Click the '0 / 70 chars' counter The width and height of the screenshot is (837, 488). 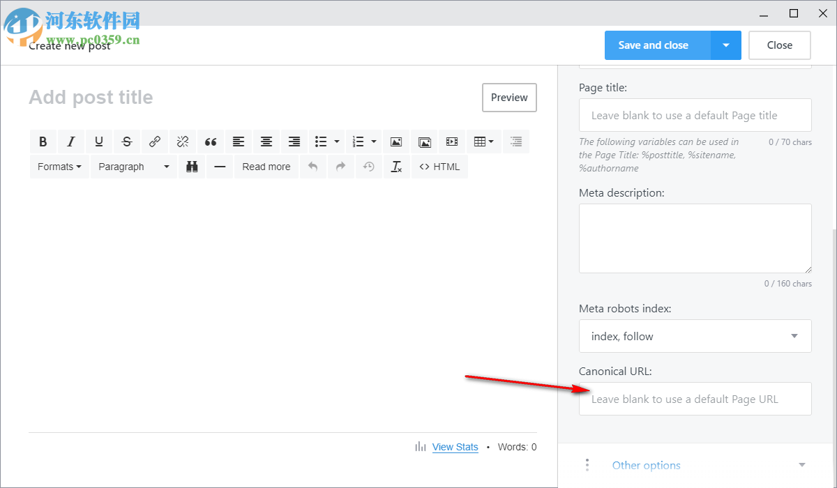point(790,142)
